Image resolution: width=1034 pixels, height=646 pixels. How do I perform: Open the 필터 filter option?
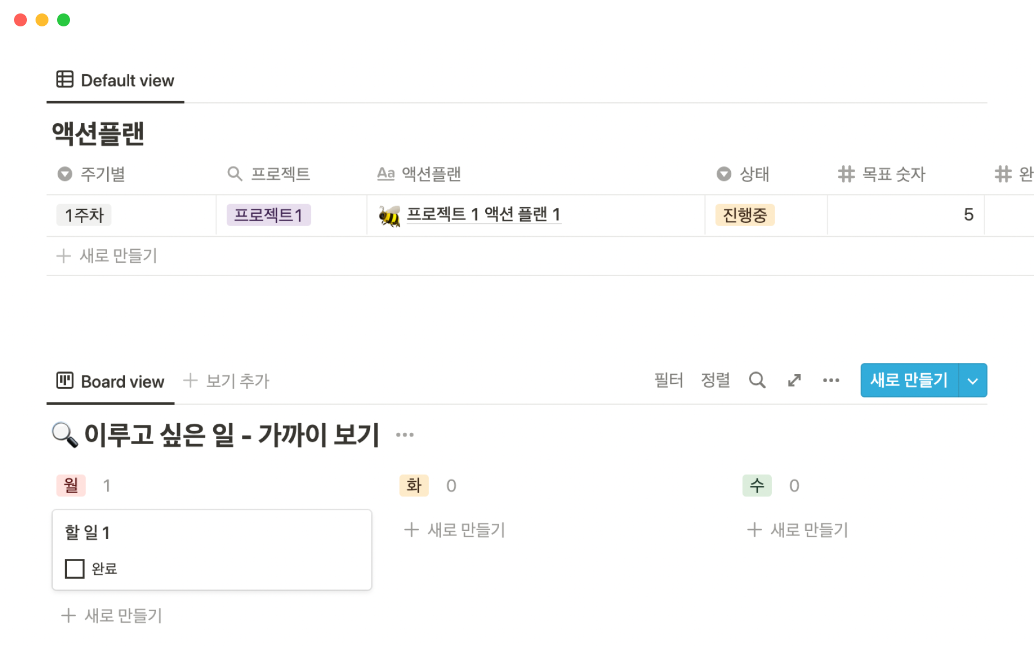668,381
